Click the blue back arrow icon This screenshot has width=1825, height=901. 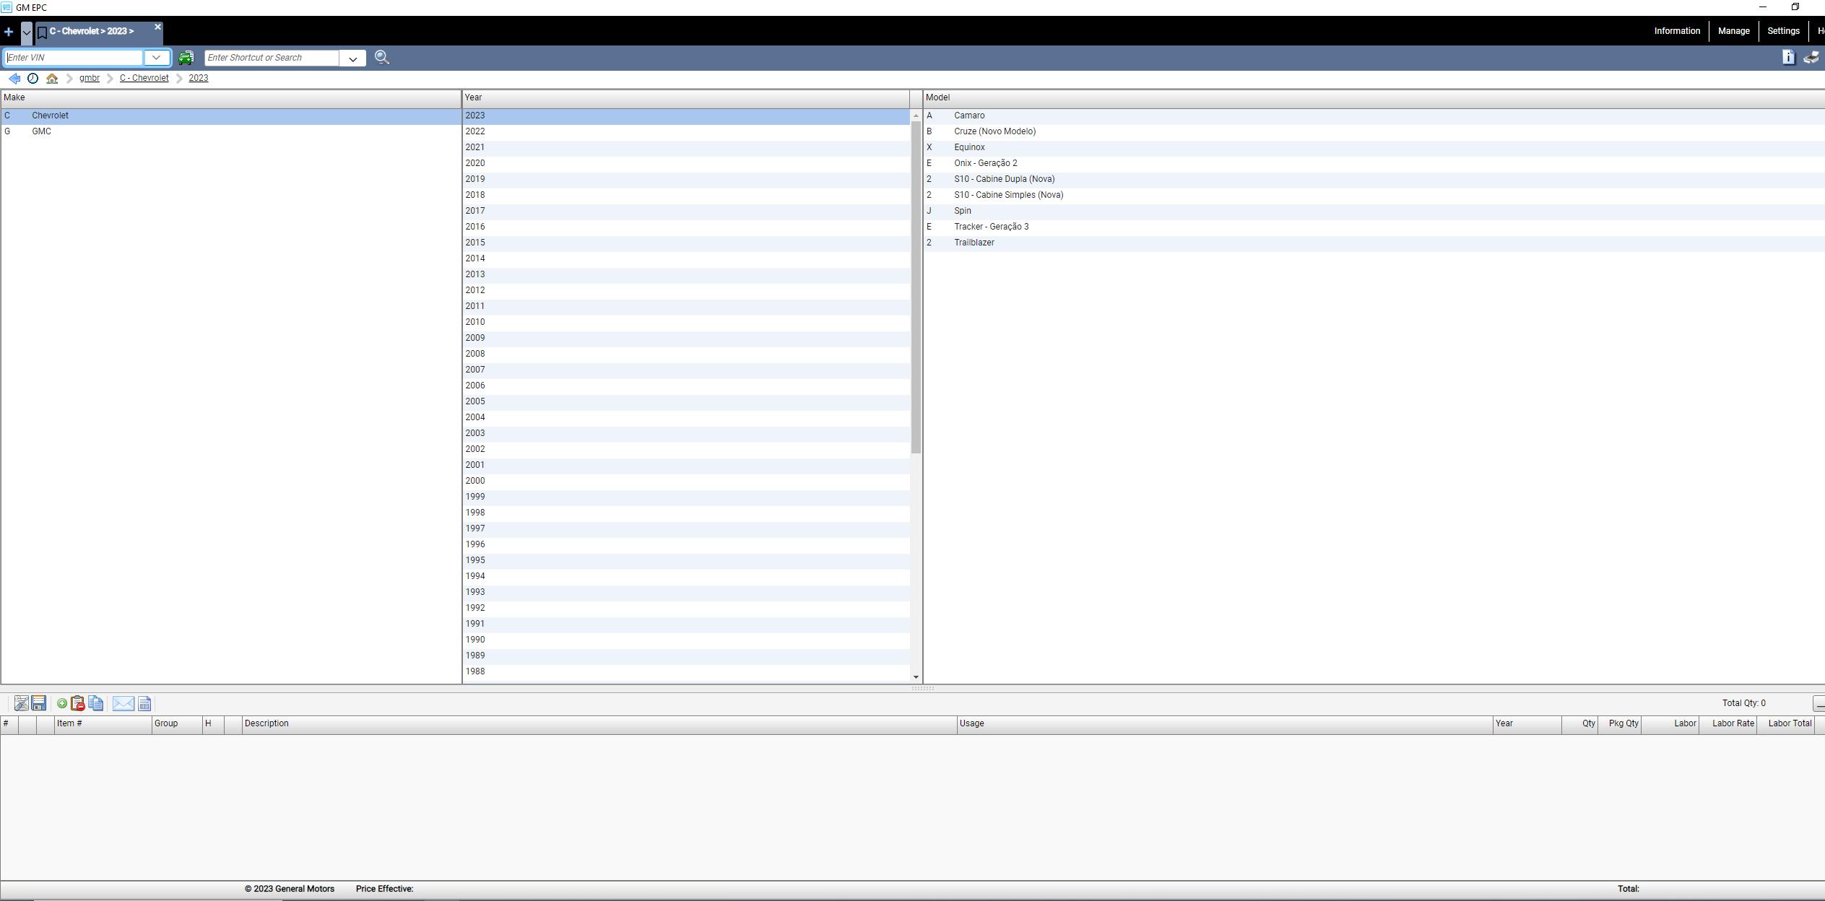pyautogui.click(x=14, y=78)
